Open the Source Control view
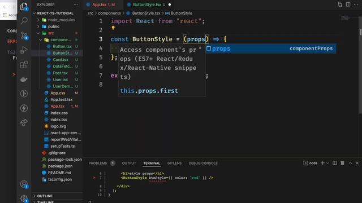The width and height of the screenshot is (362, 203). pos(24,36)
